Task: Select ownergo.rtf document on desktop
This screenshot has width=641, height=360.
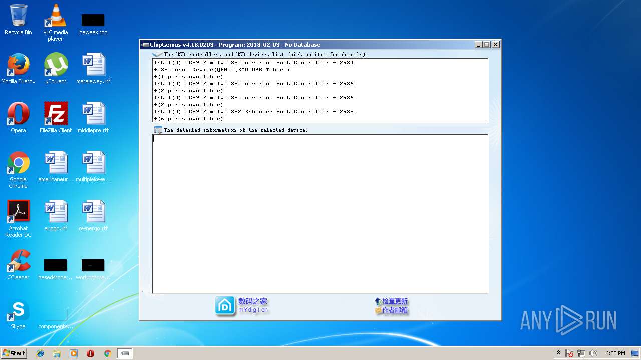Action: (93, 216)
